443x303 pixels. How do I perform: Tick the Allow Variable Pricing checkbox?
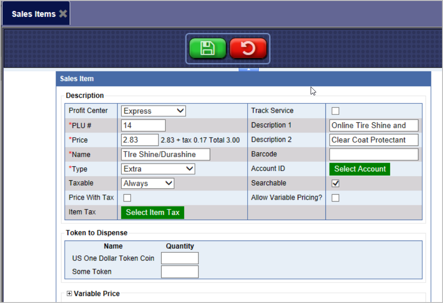(x=336, y=198)
